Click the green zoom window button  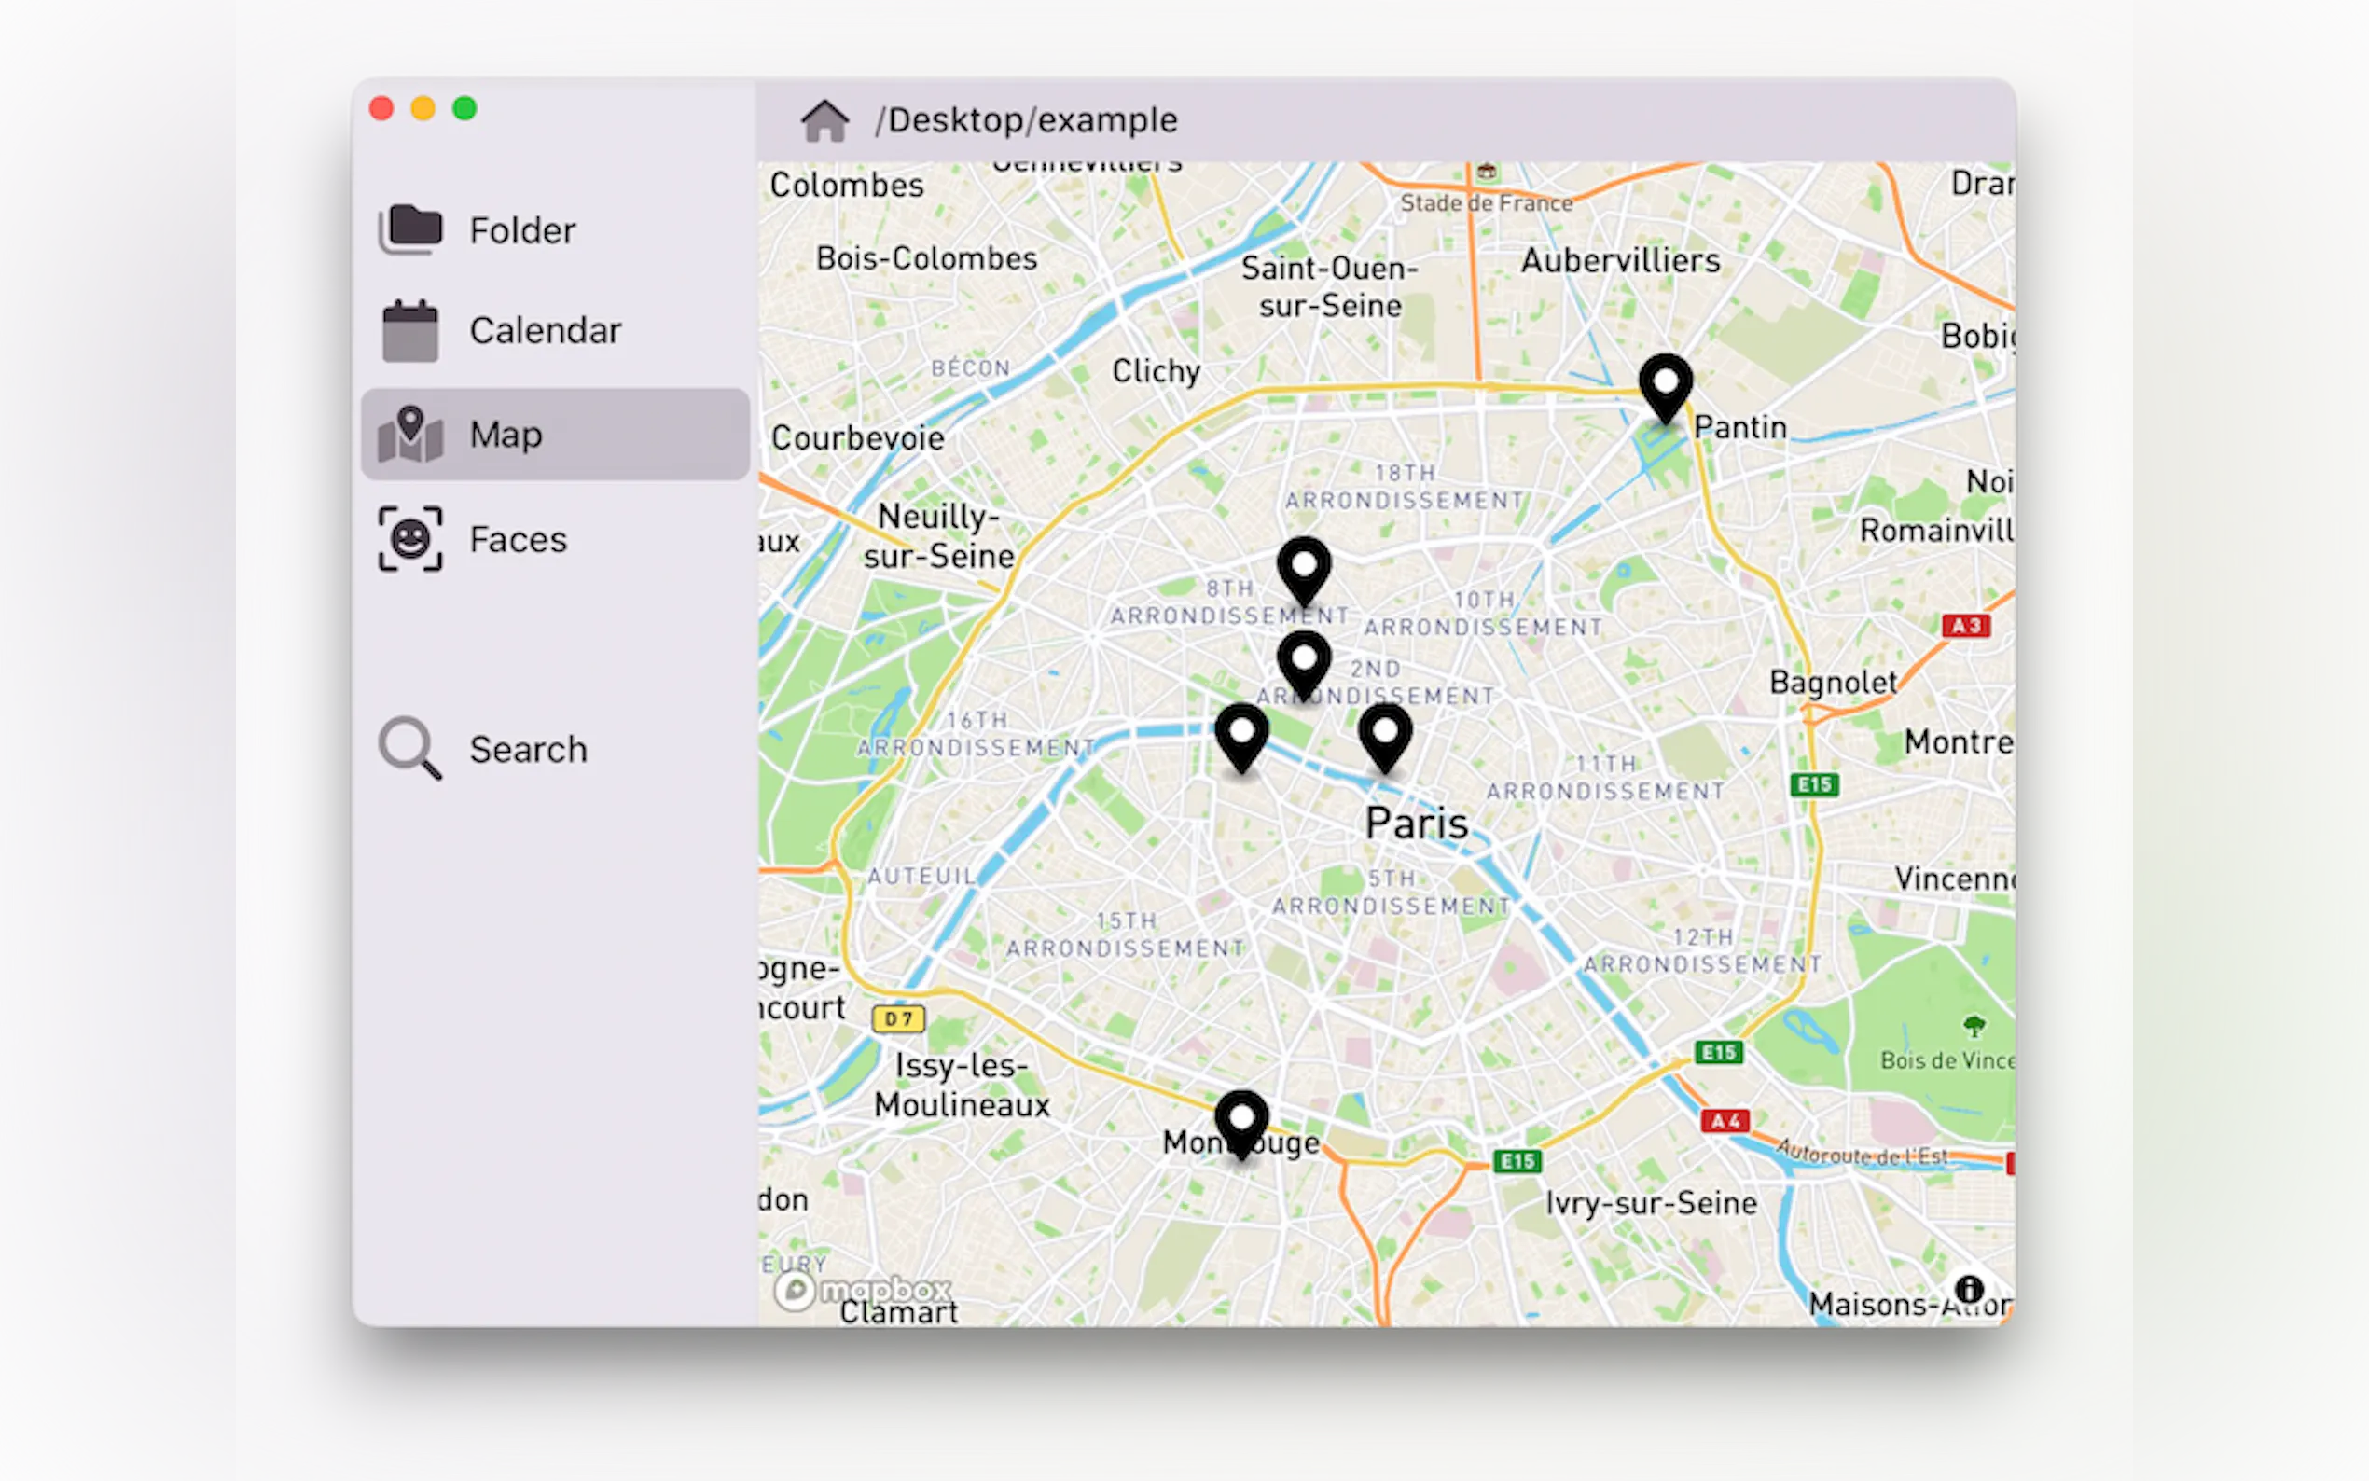[464, 108]
